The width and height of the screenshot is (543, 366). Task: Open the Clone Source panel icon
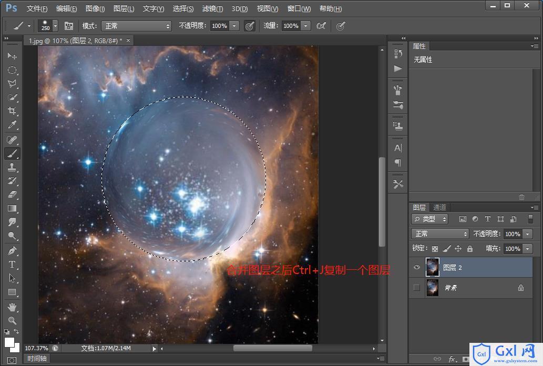[398, 126]
